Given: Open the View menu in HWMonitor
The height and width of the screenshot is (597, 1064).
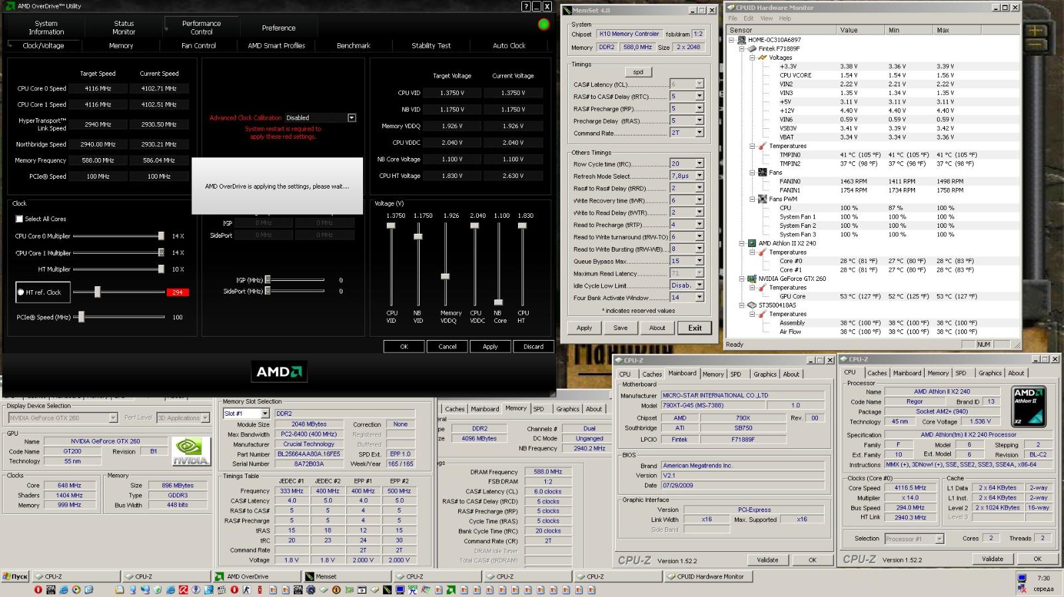Looking at the screenshot, I should [767, 19].
